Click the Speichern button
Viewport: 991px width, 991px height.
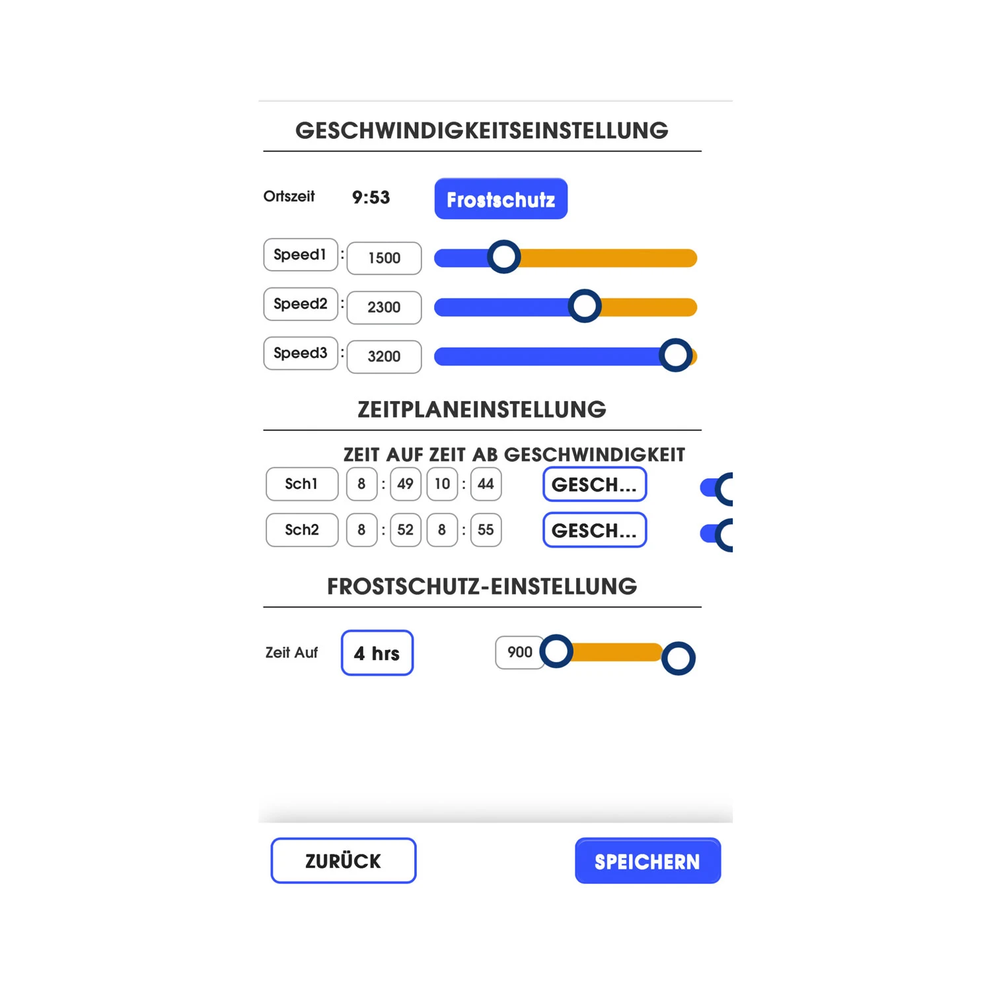click(647, 861)
